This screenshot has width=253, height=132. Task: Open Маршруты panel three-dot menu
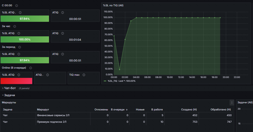(x=232, y=103)
